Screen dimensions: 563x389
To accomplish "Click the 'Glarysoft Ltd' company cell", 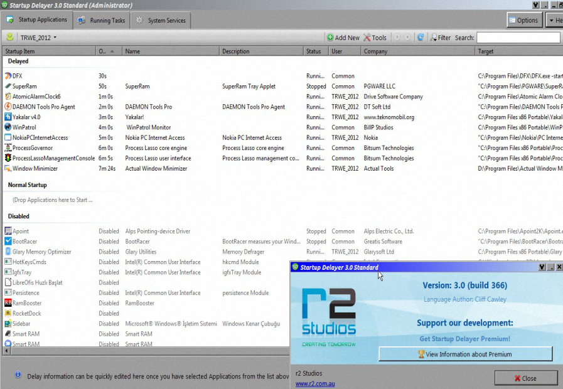I will tap(378, 252).
